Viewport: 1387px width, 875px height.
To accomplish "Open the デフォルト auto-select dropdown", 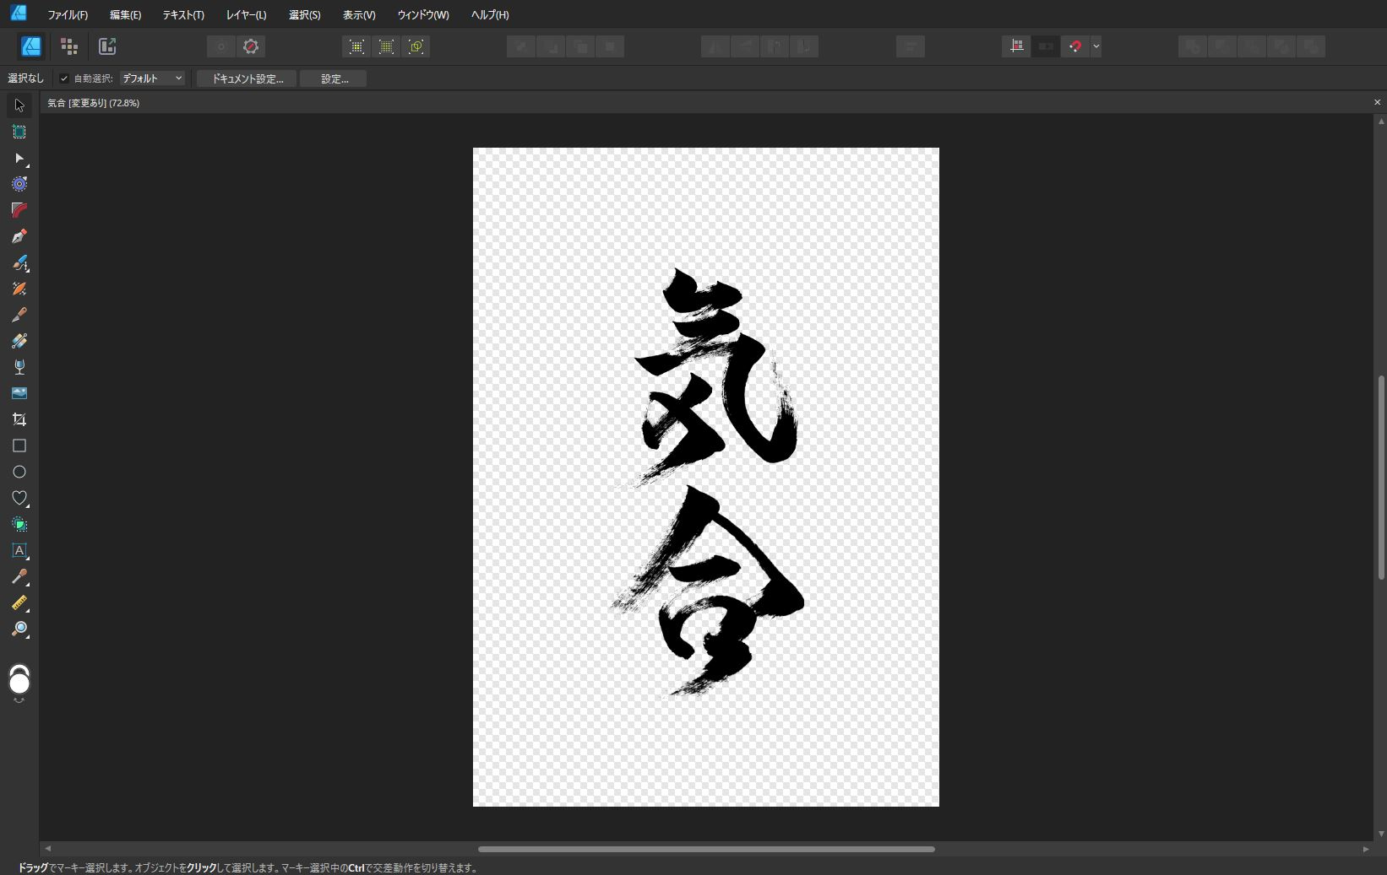I will tap(152, 78).
